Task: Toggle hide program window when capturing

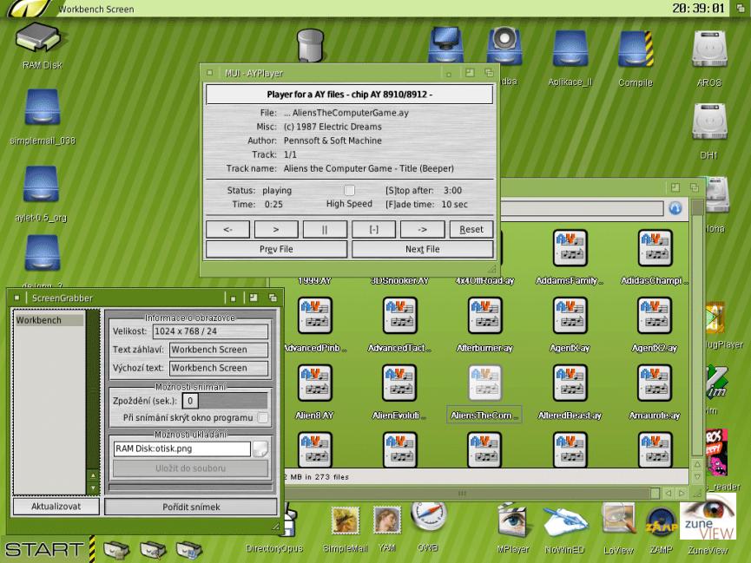Action: pos(263,418)
